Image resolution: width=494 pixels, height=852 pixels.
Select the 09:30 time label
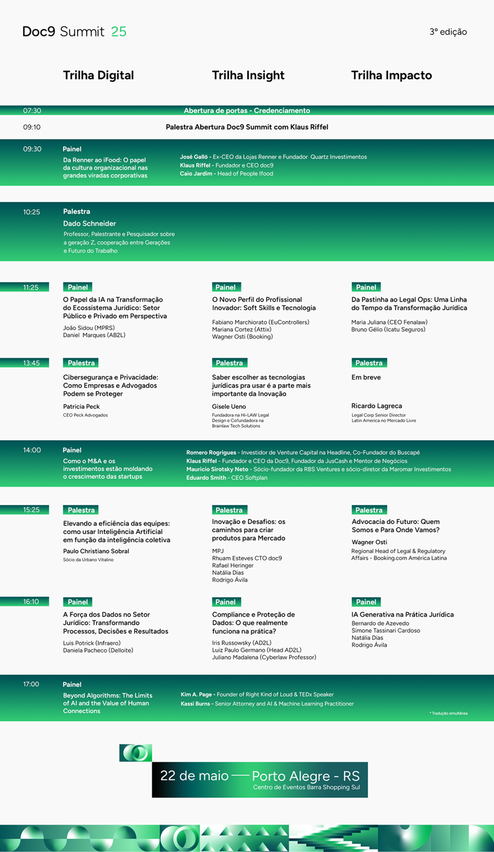[x=32, y=149]
